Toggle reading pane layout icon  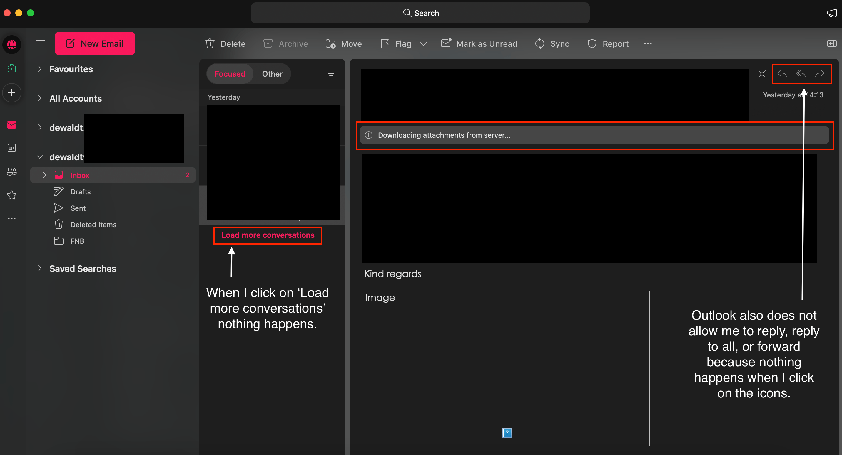coord(831,43)
